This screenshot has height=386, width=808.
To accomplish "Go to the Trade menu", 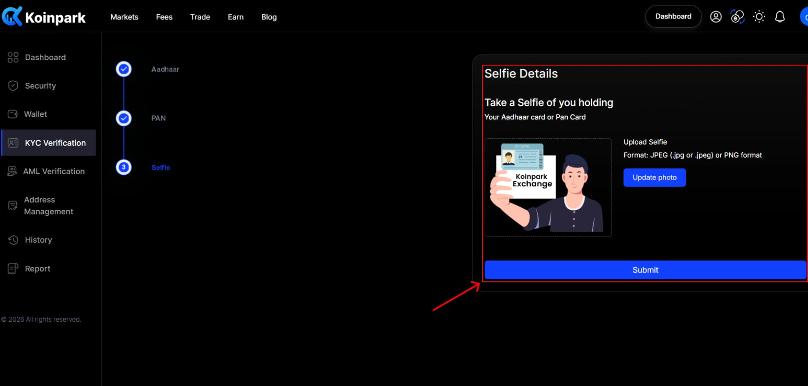I will [x=200, y=17].
